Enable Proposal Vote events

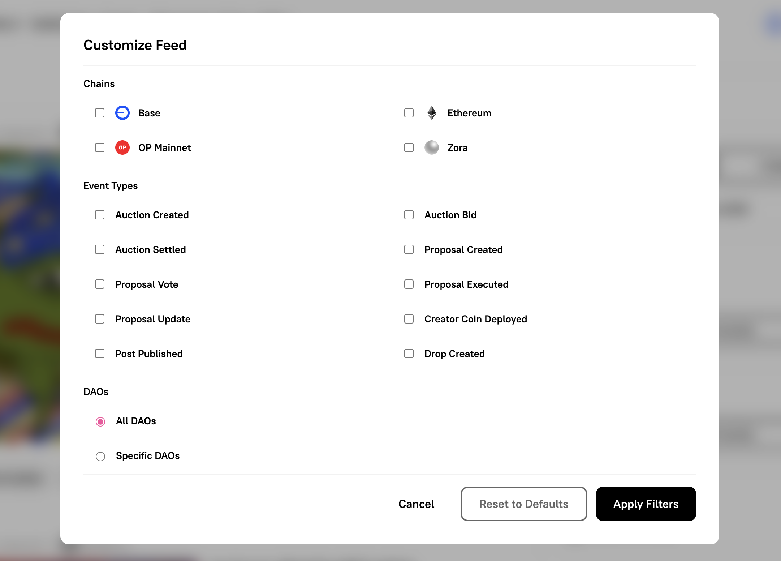(x=100, y=284)
